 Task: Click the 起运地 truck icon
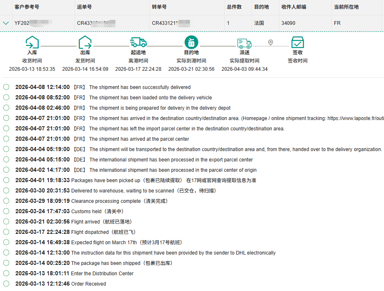138,42
